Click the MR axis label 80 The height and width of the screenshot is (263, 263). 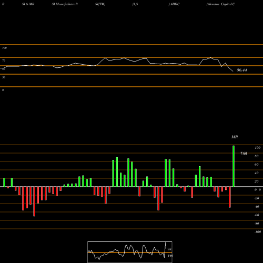point(257,156)
